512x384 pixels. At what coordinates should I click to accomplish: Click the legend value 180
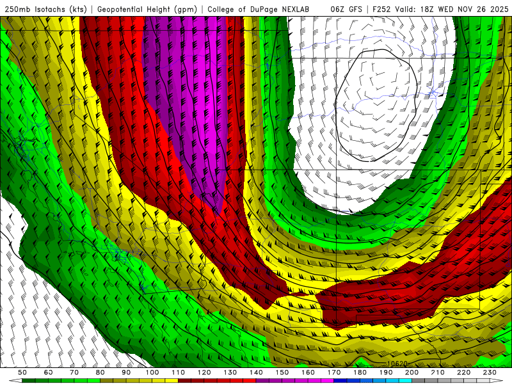360,372
